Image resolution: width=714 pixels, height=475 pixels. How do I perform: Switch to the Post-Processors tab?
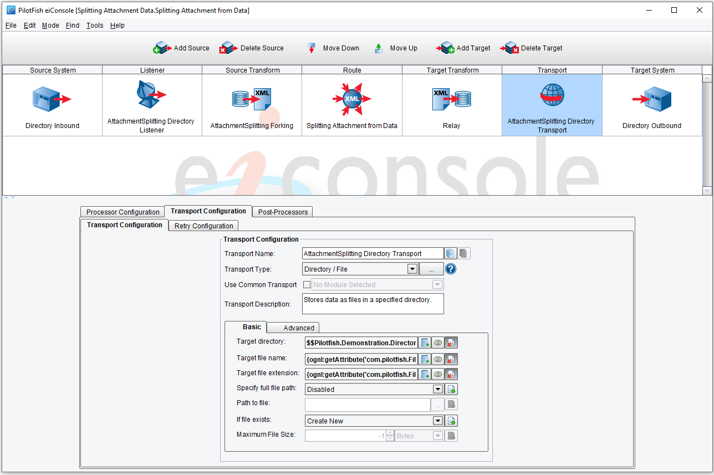pos(282,212)
